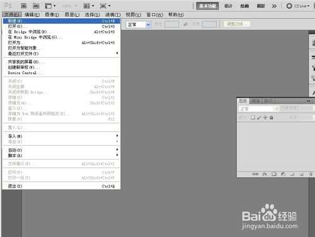Select 共享我的屏幕 menu entry
The width and height of the screenshot is (315, 237).
click(x=61, y=62)
